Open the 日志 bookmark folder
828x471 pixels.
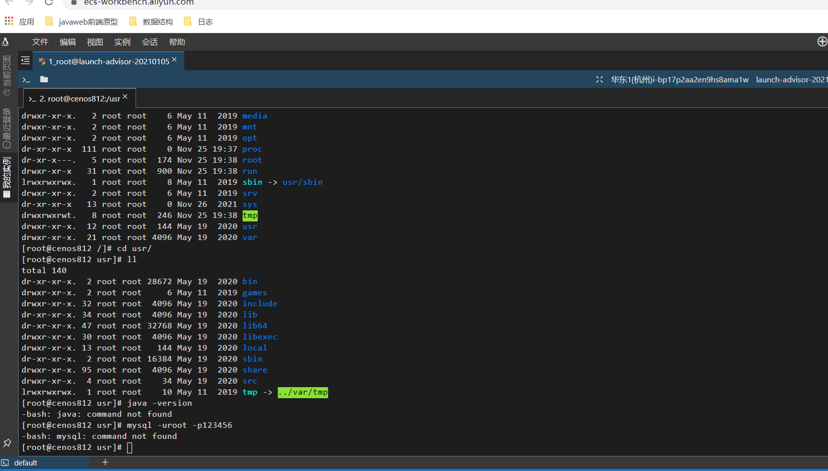pyautogui.click(x=198, y=22)
